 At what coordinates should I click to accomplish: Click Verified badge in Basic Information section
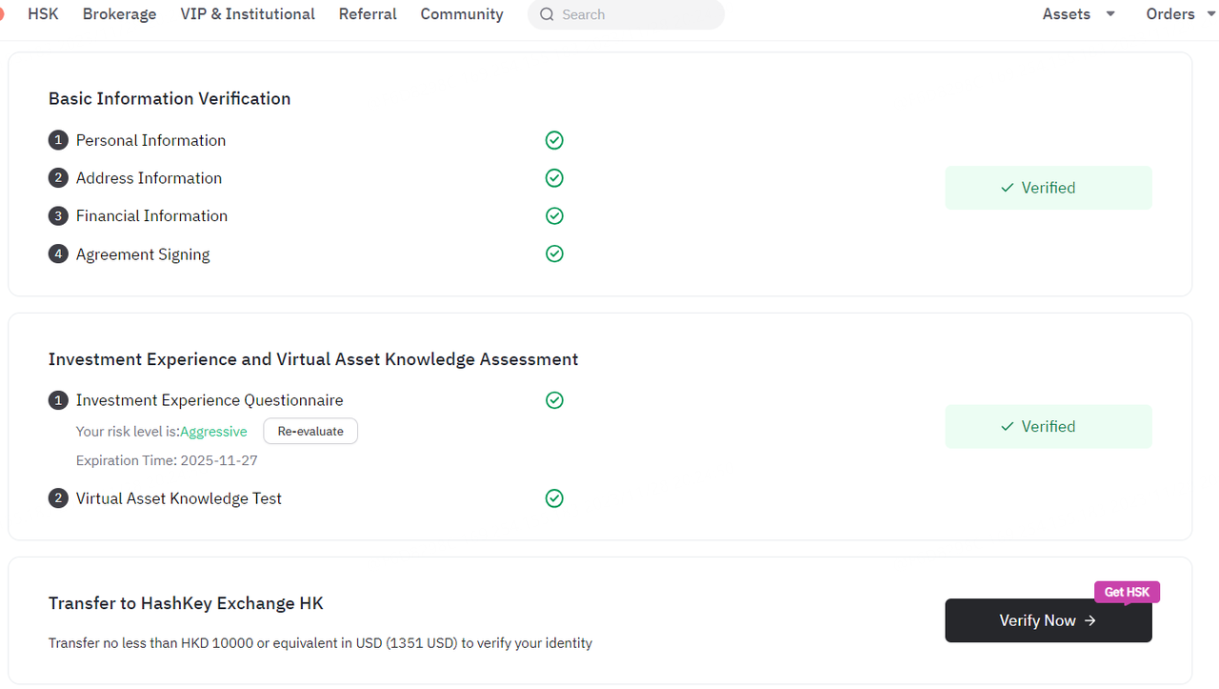click(1049, 188)
